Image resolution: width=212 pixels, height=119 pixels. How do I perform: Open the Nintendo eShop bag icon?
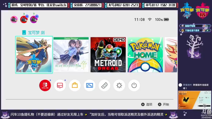click(x=75, y=85)
